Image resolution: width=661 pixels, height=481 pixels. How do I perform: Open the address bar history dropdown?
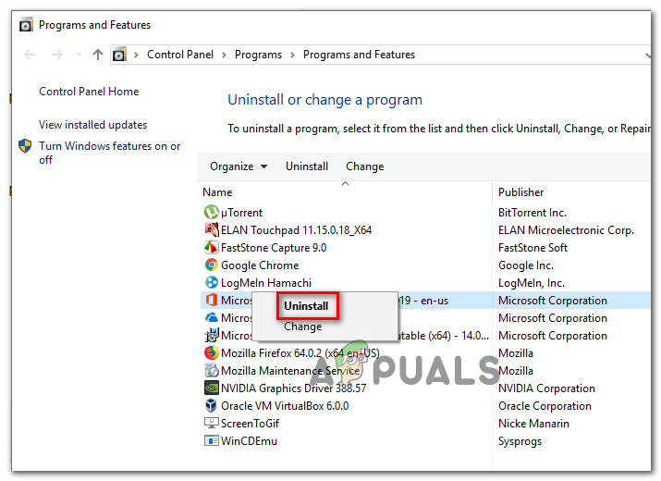pyautogui.click(x=647, y=55)
